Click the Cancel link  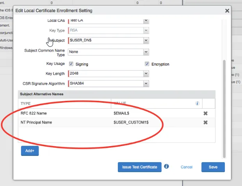(187, 167)
